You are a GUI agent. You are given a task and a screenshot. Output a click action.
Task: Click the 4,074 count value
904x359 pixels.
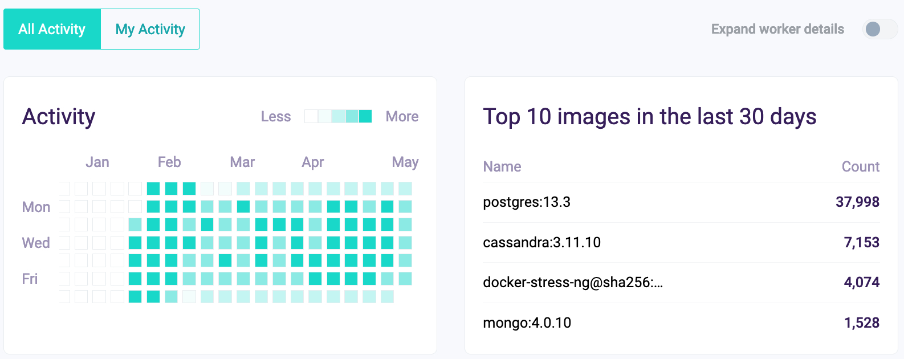click(x=862, y=282)
